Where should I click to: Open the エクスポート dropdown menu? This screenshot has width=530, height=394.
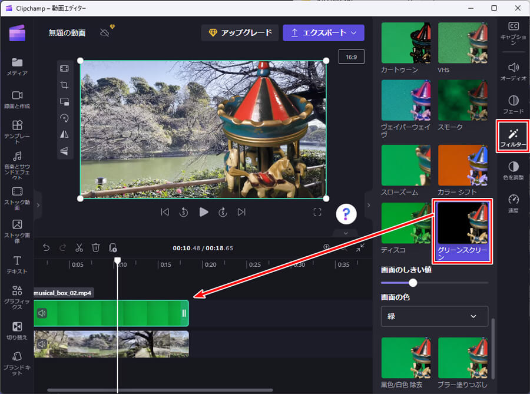(x=323, y=33)
